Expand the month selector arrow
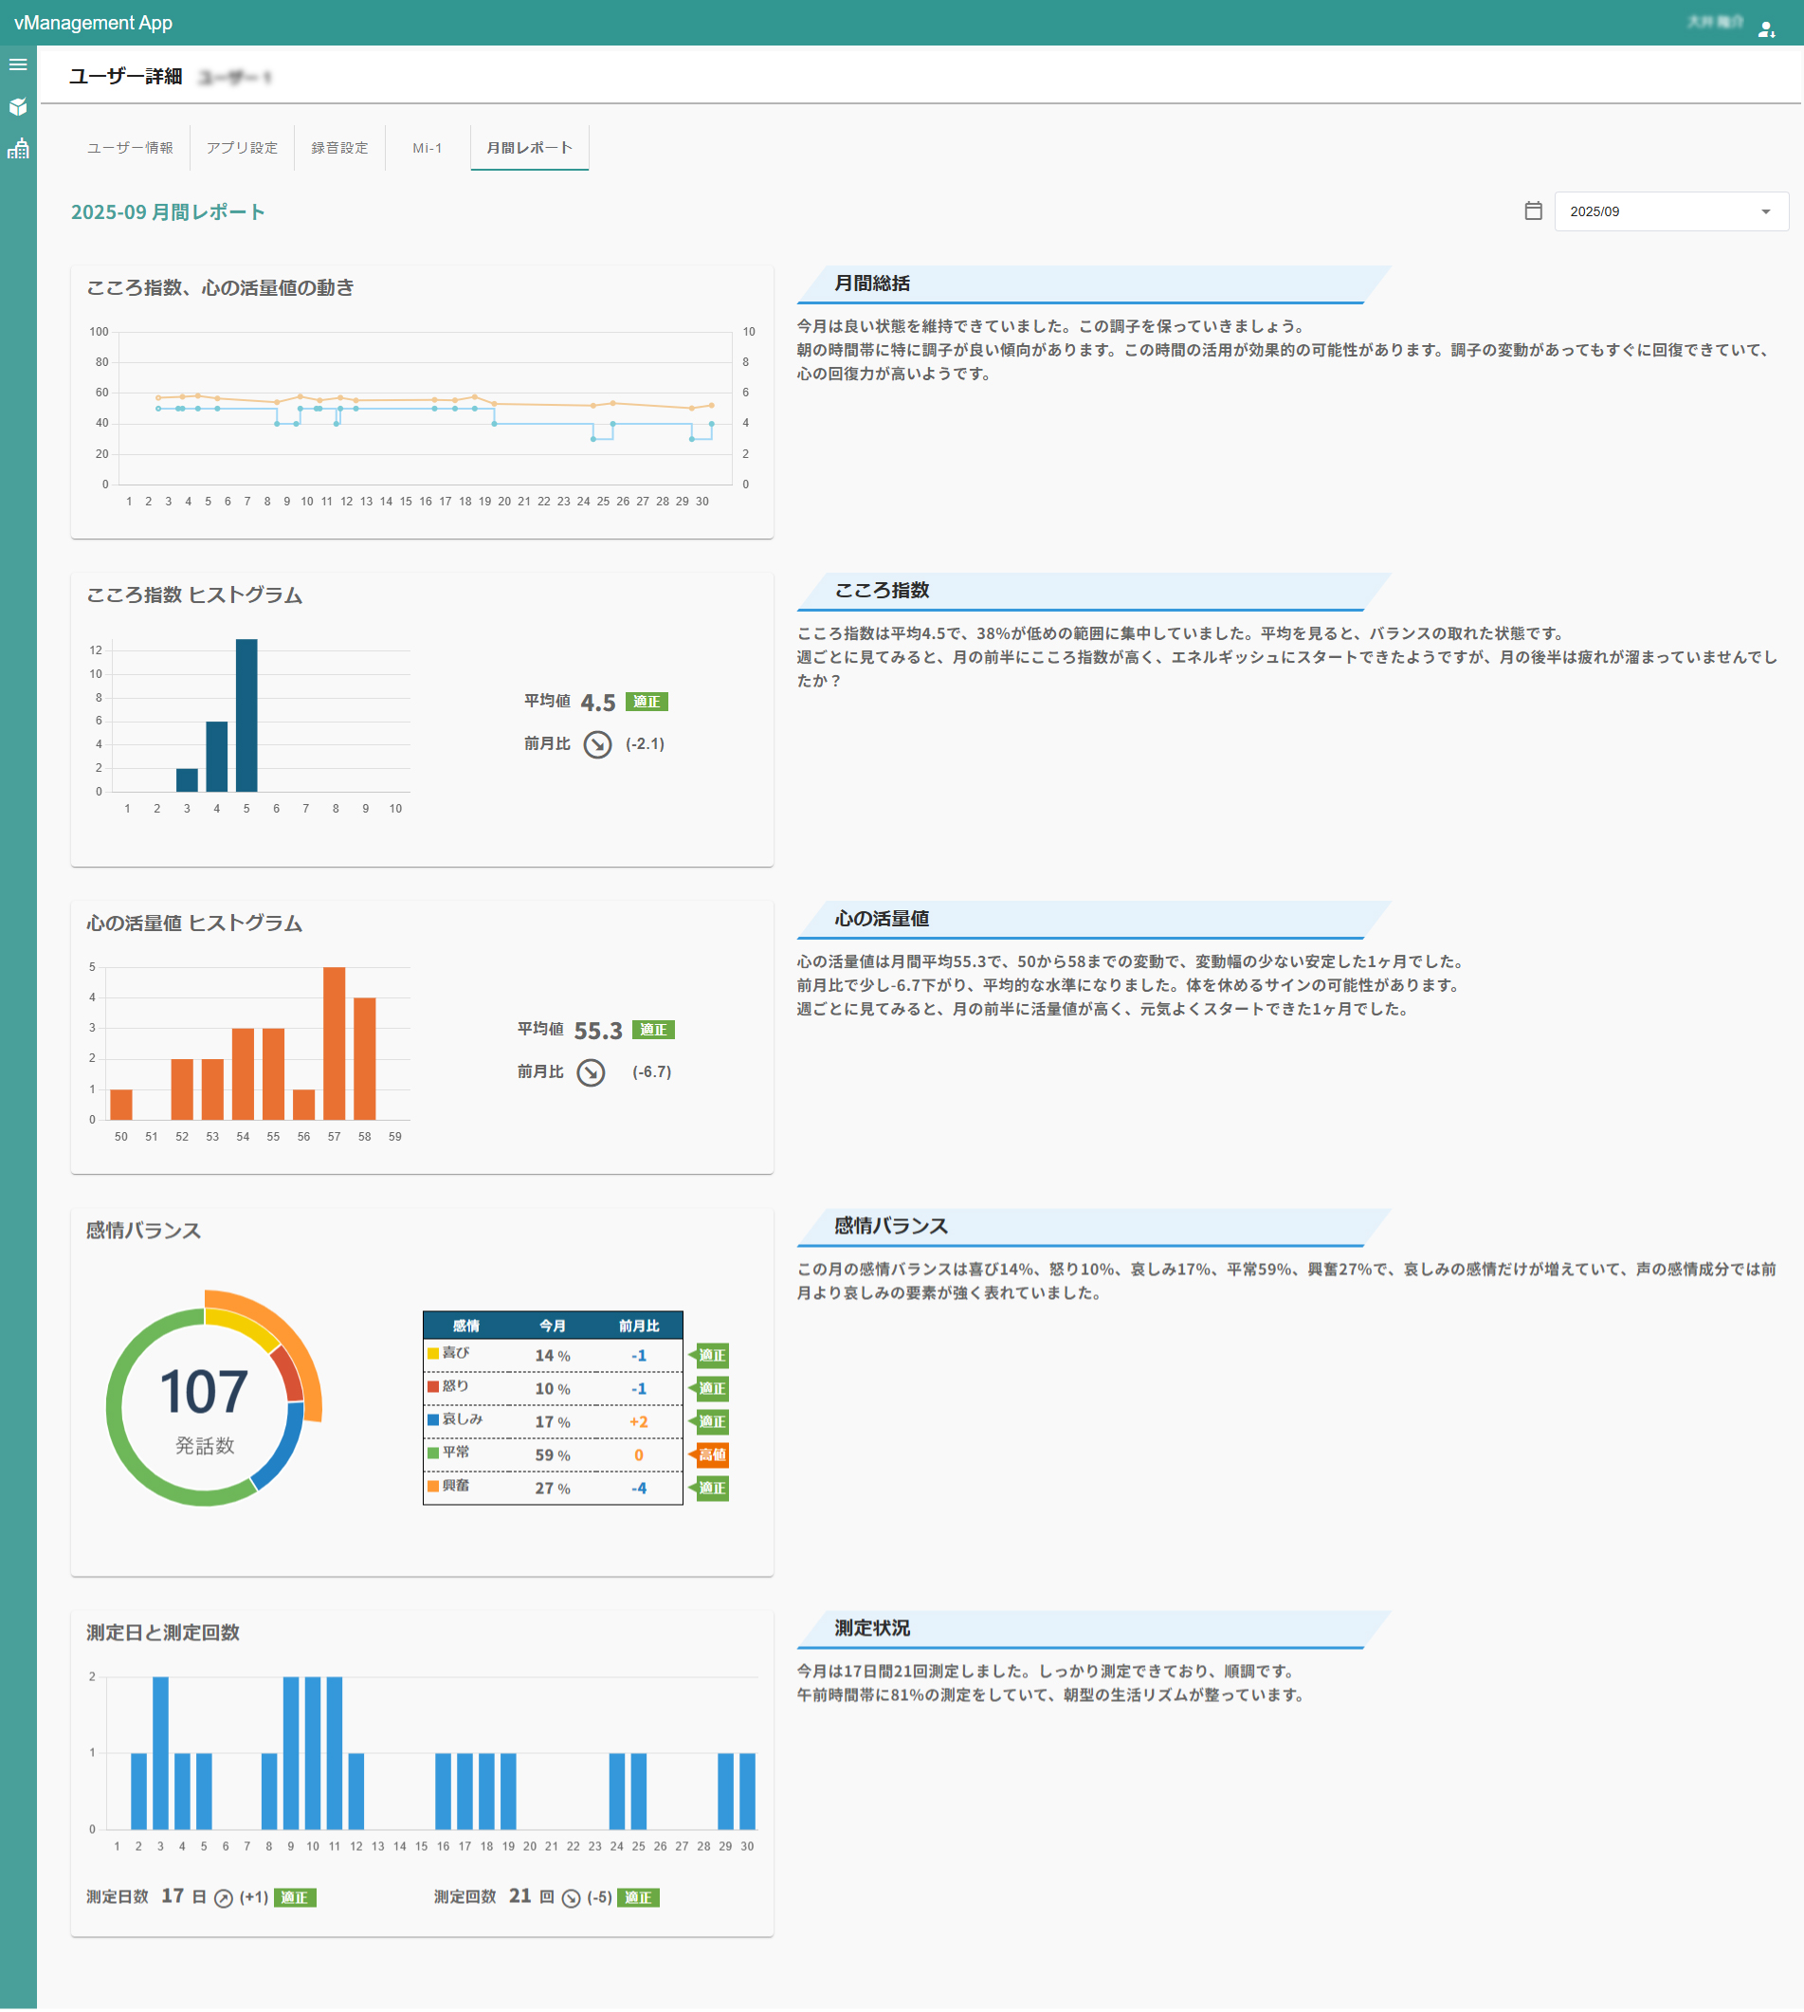 (x=1765, y=211)
